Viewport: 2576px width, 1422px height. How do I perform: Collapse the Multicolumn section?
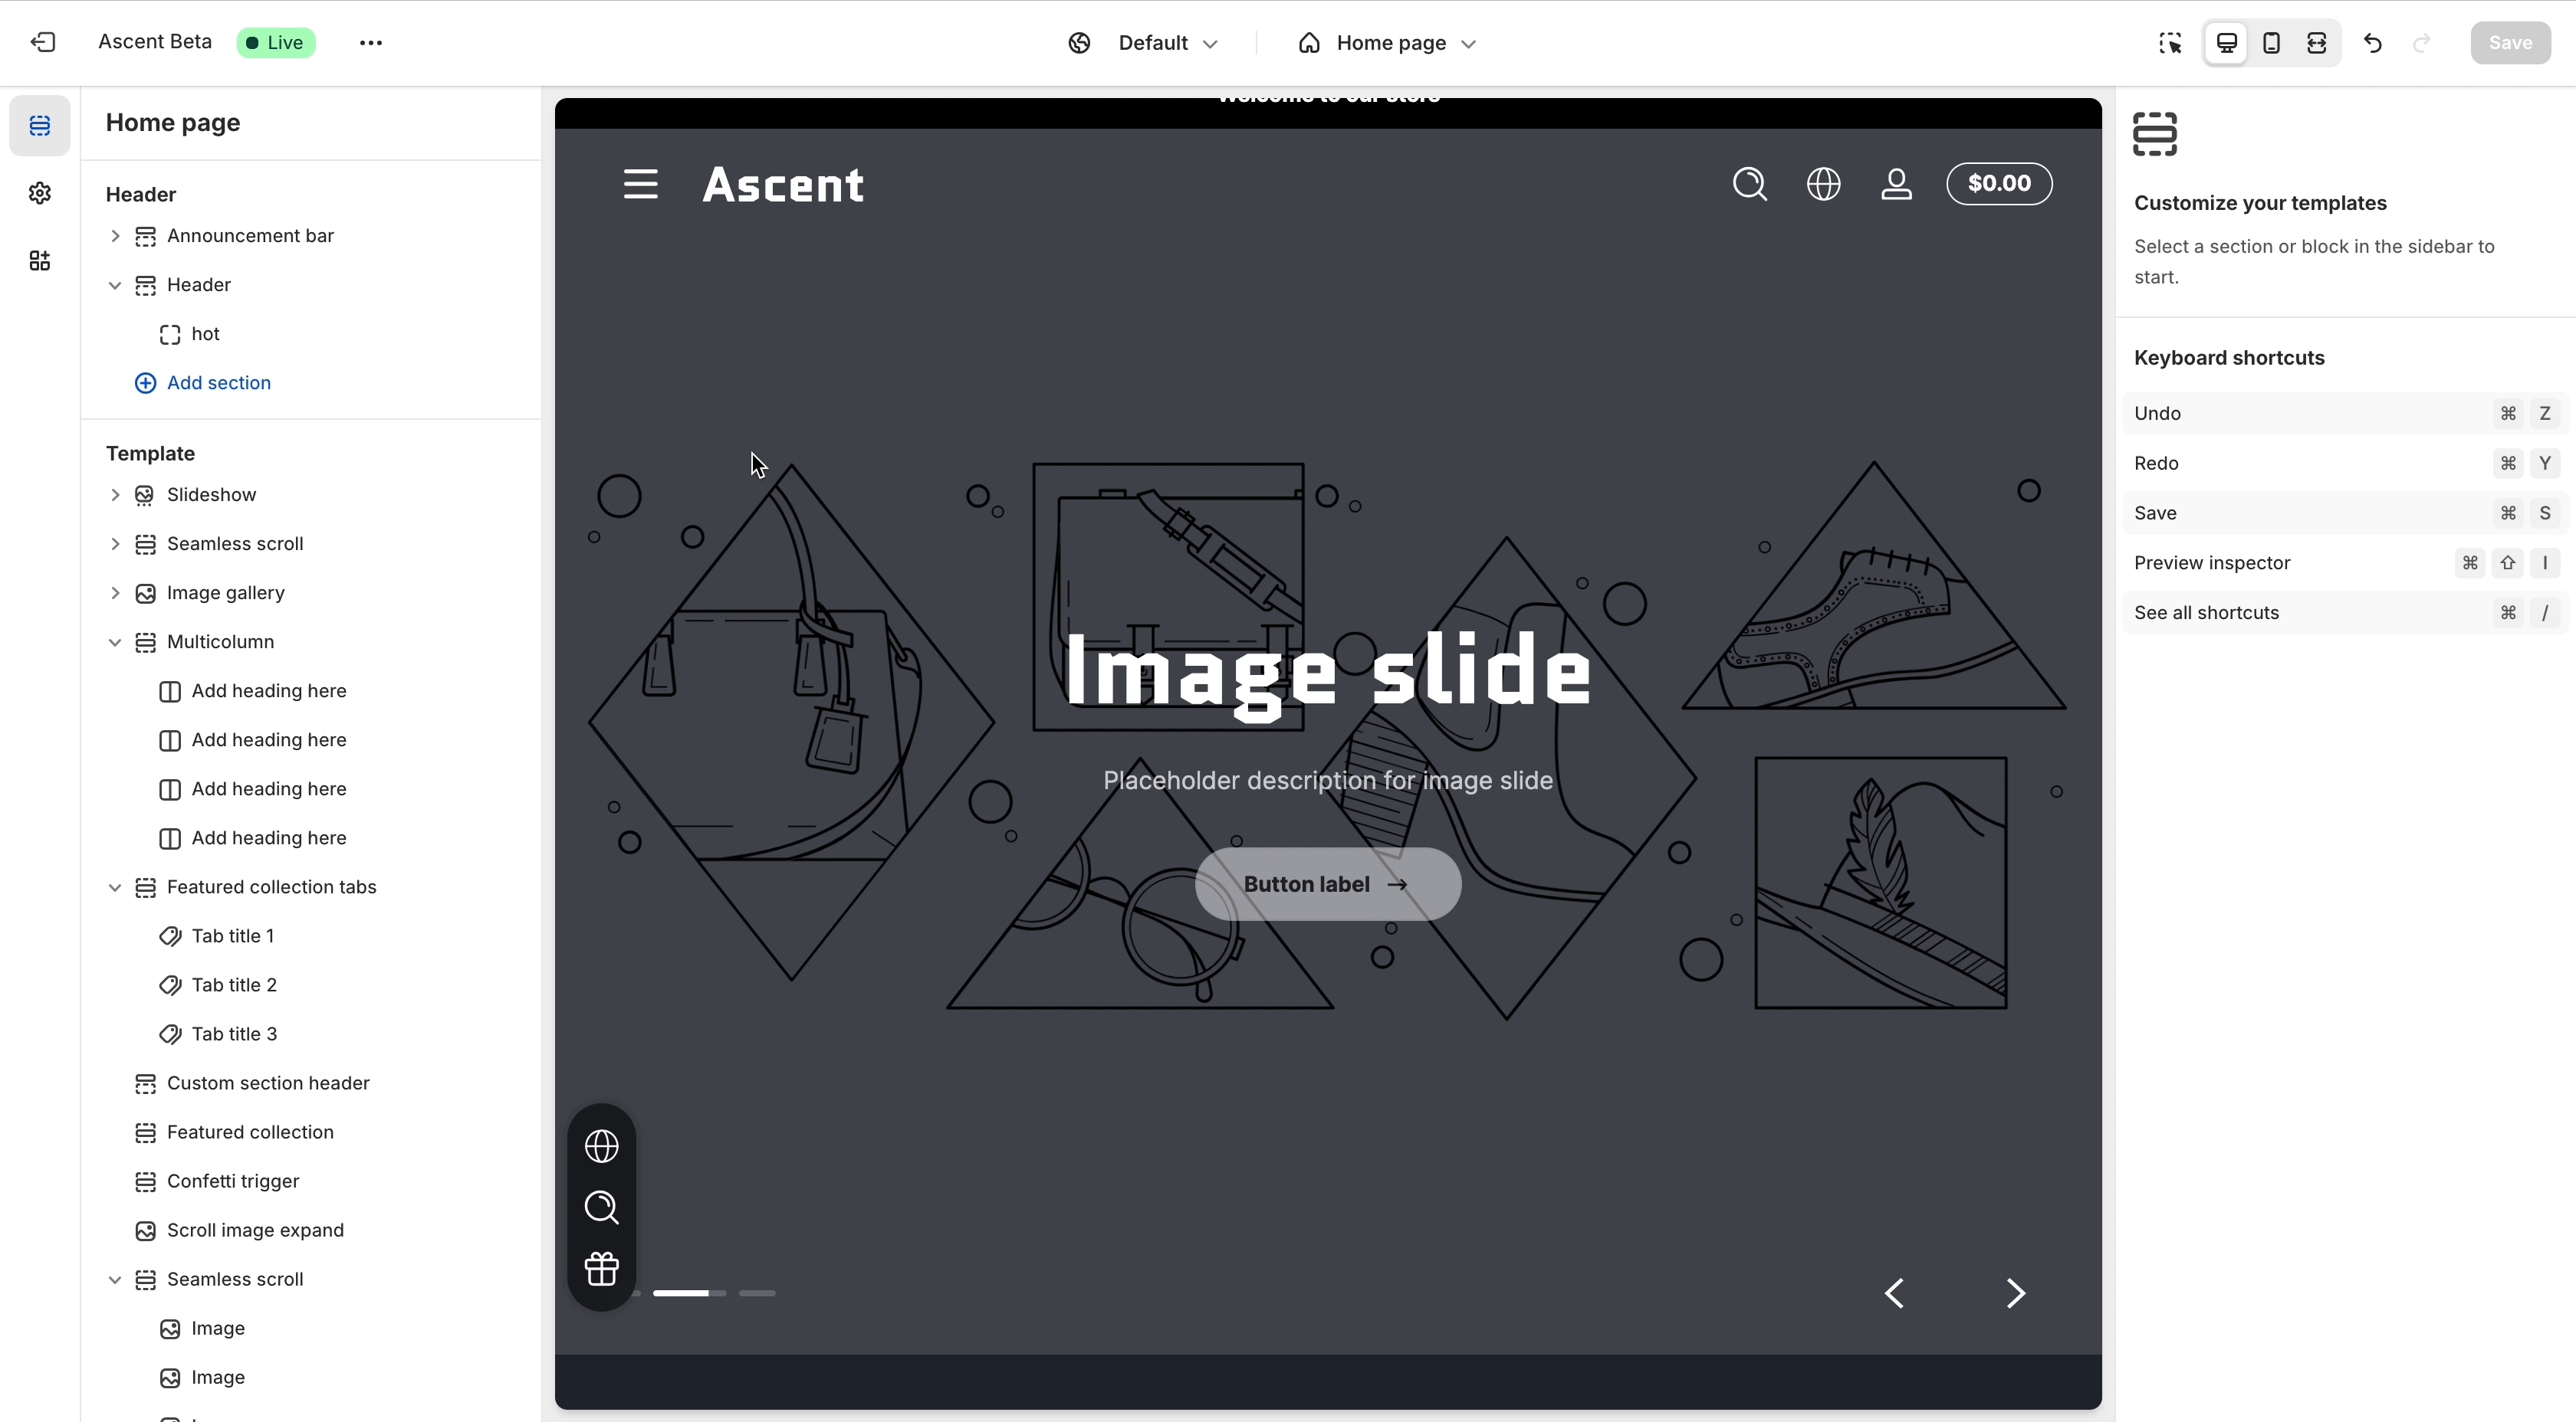[x=115, y=641]
